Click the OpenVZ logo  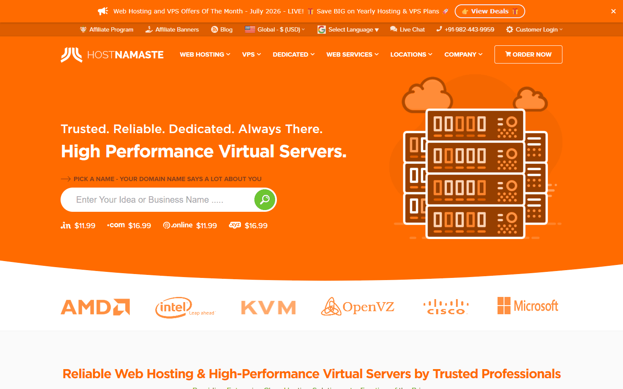[358, 306]
